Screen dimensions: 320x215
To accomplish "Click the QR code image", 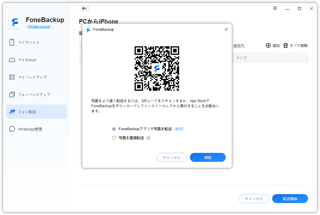I will (x=157, y=68).
